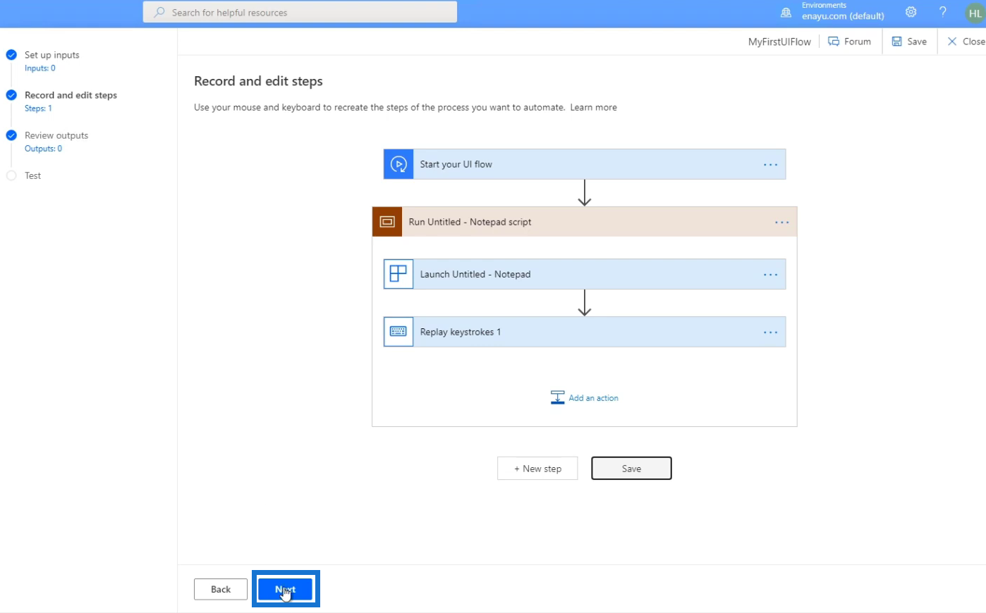
Task: Open ellipsis menu for Run Notepad script
Action: pos(781,223)
